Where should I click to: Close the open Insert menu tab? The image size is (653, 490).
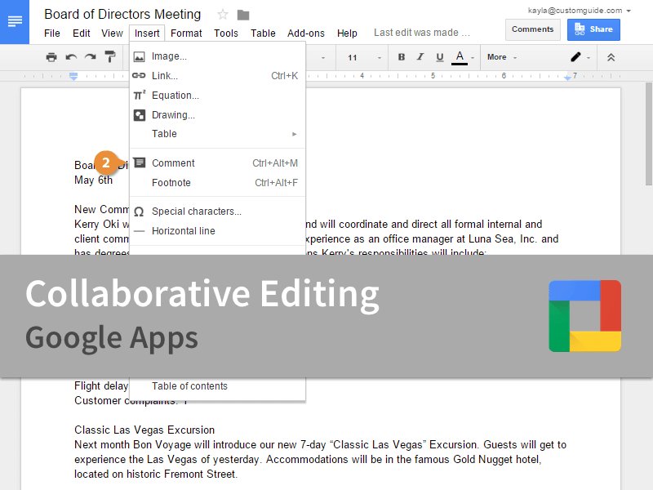coord(147,33)
